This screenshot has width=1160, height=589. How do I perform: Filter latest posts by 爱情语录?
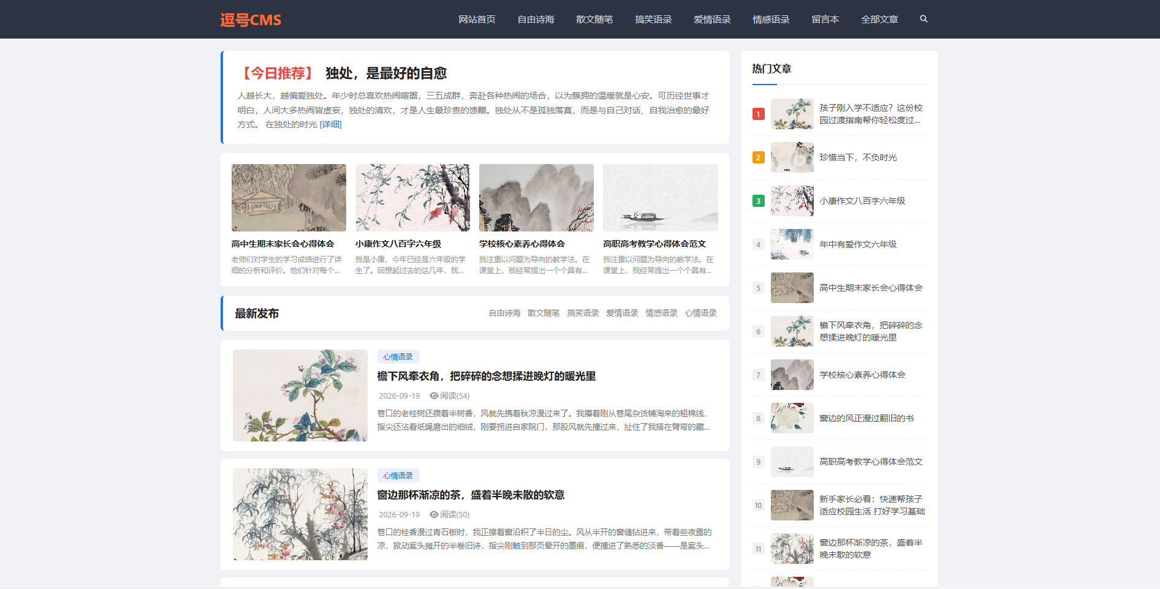point(622,313)
